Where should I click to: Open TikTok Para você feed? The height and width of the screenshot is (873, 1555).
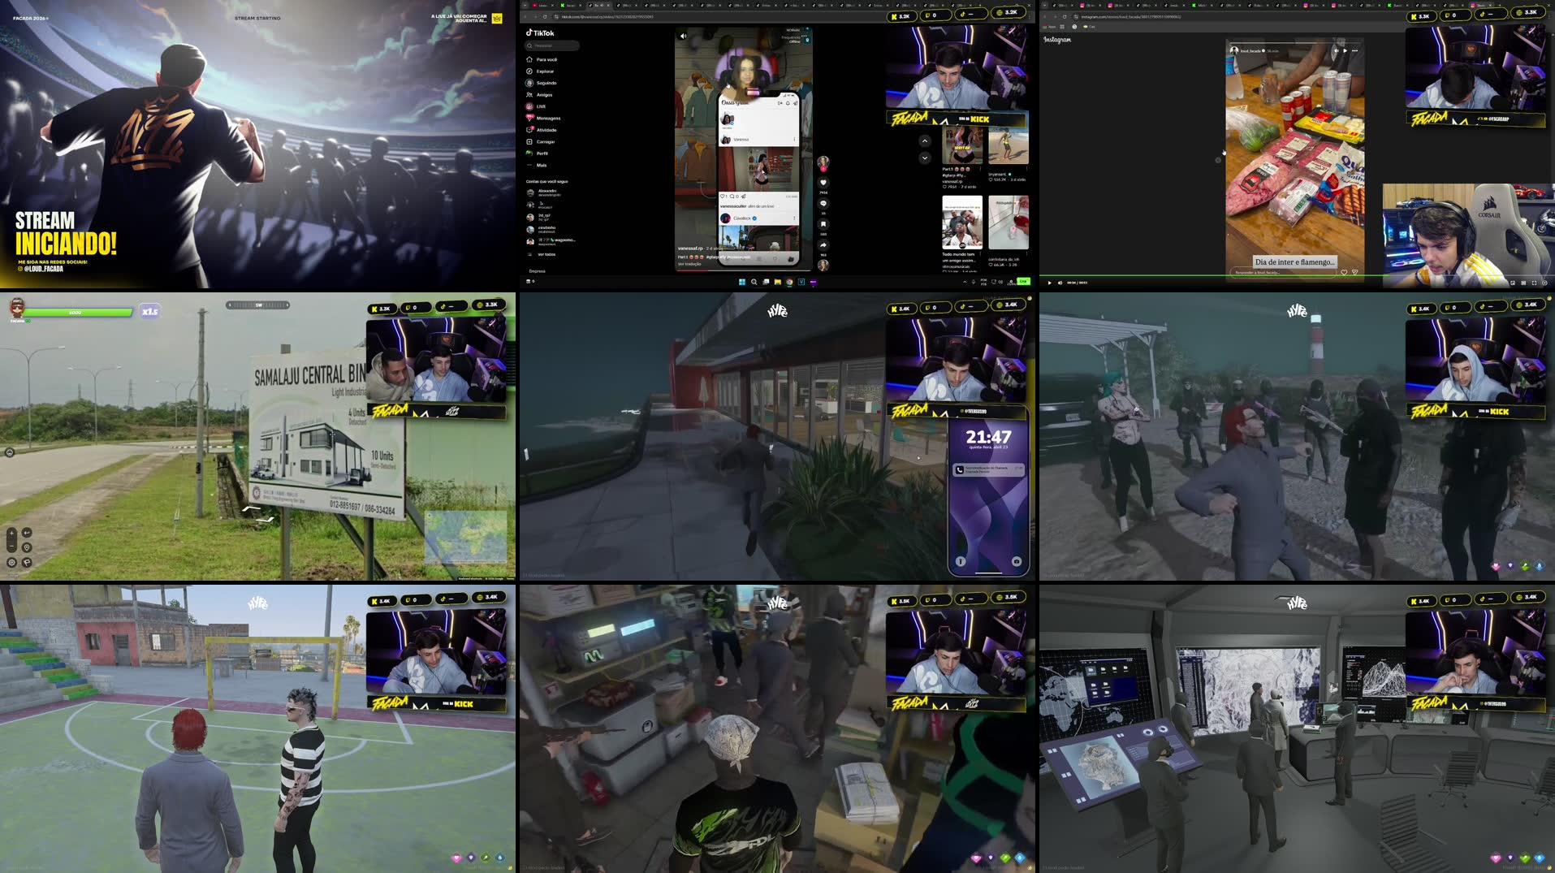541,59
